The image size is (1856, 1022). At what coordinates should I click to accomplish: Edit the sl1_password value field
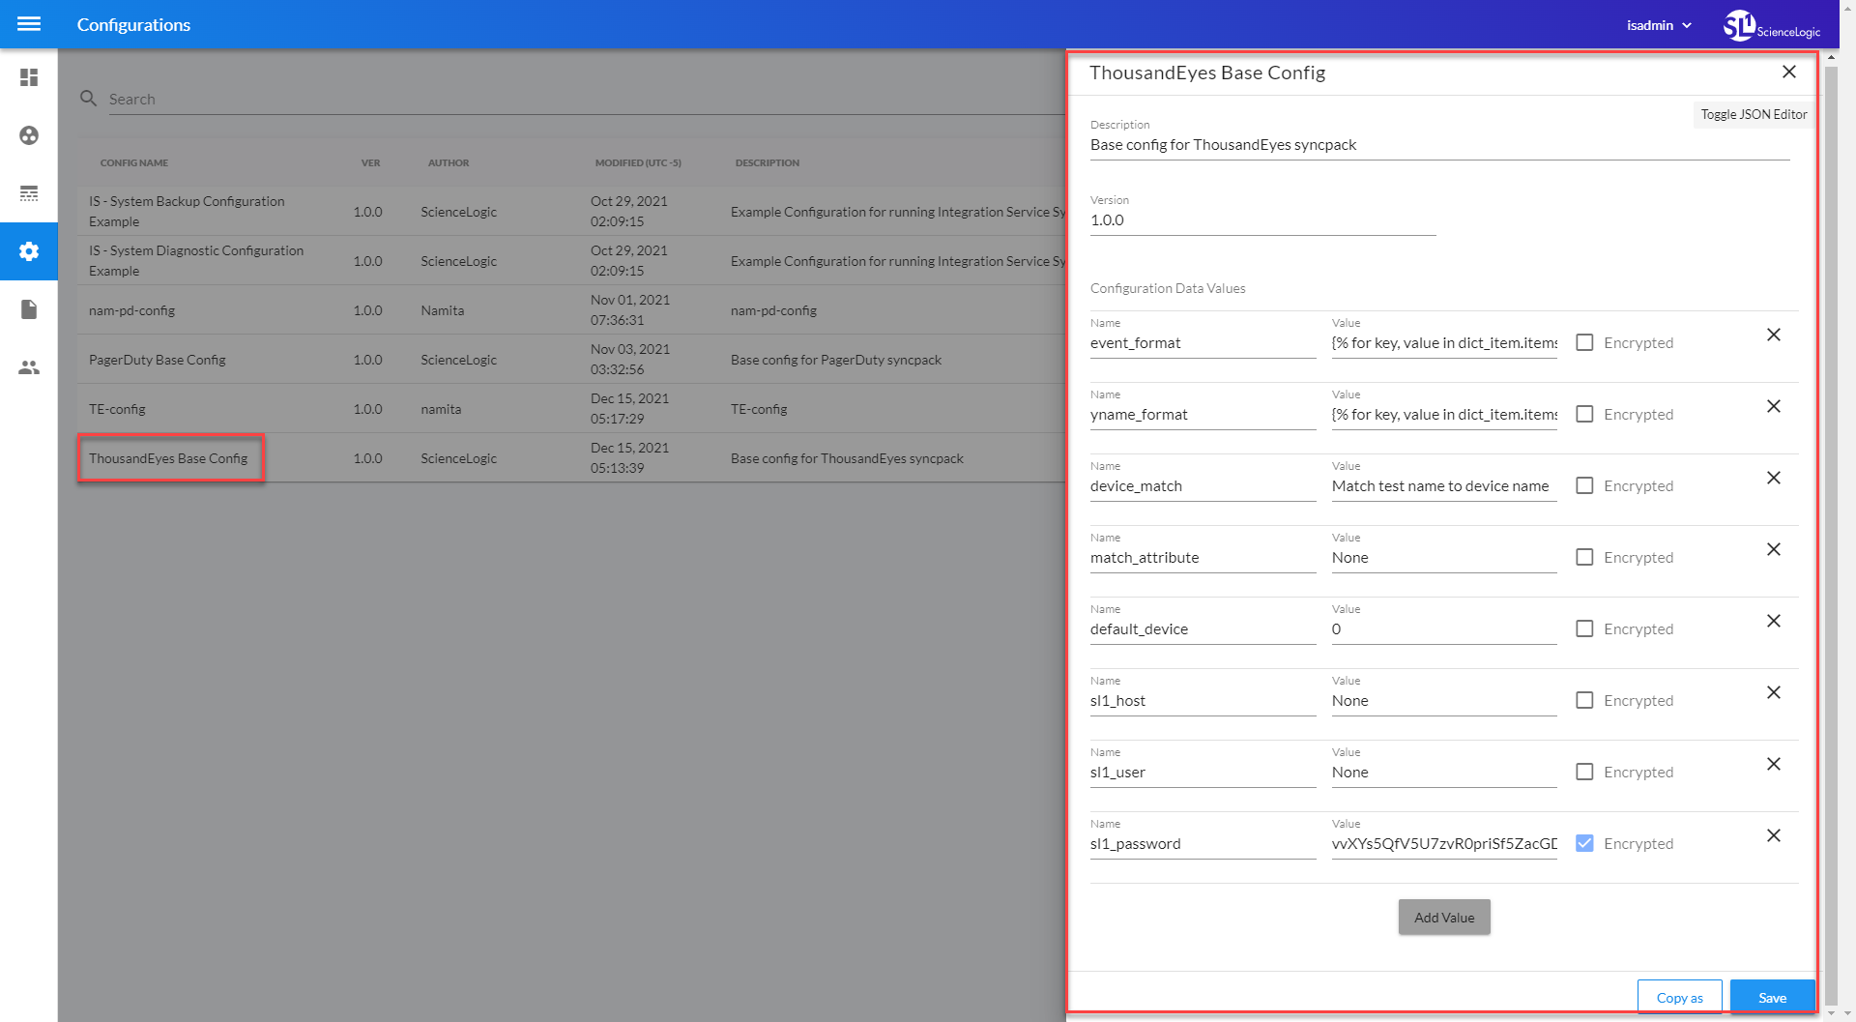tap(1444, 844)
